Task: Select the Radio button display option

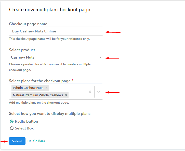Action: coord(12,121)
